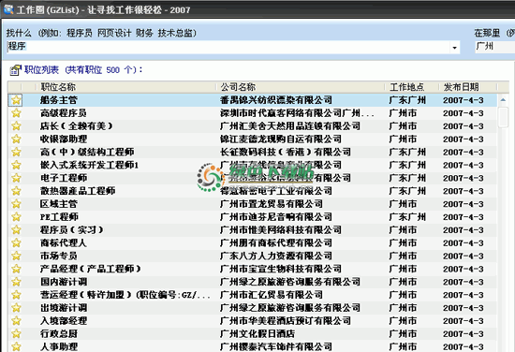
Task: Click star icon beside 区域主管
Action: point(16,204)
